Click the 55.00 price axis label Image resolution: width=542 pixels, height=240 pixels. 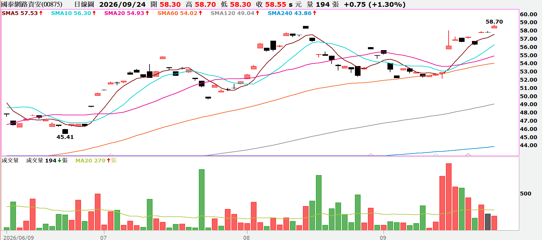(528, 55)
